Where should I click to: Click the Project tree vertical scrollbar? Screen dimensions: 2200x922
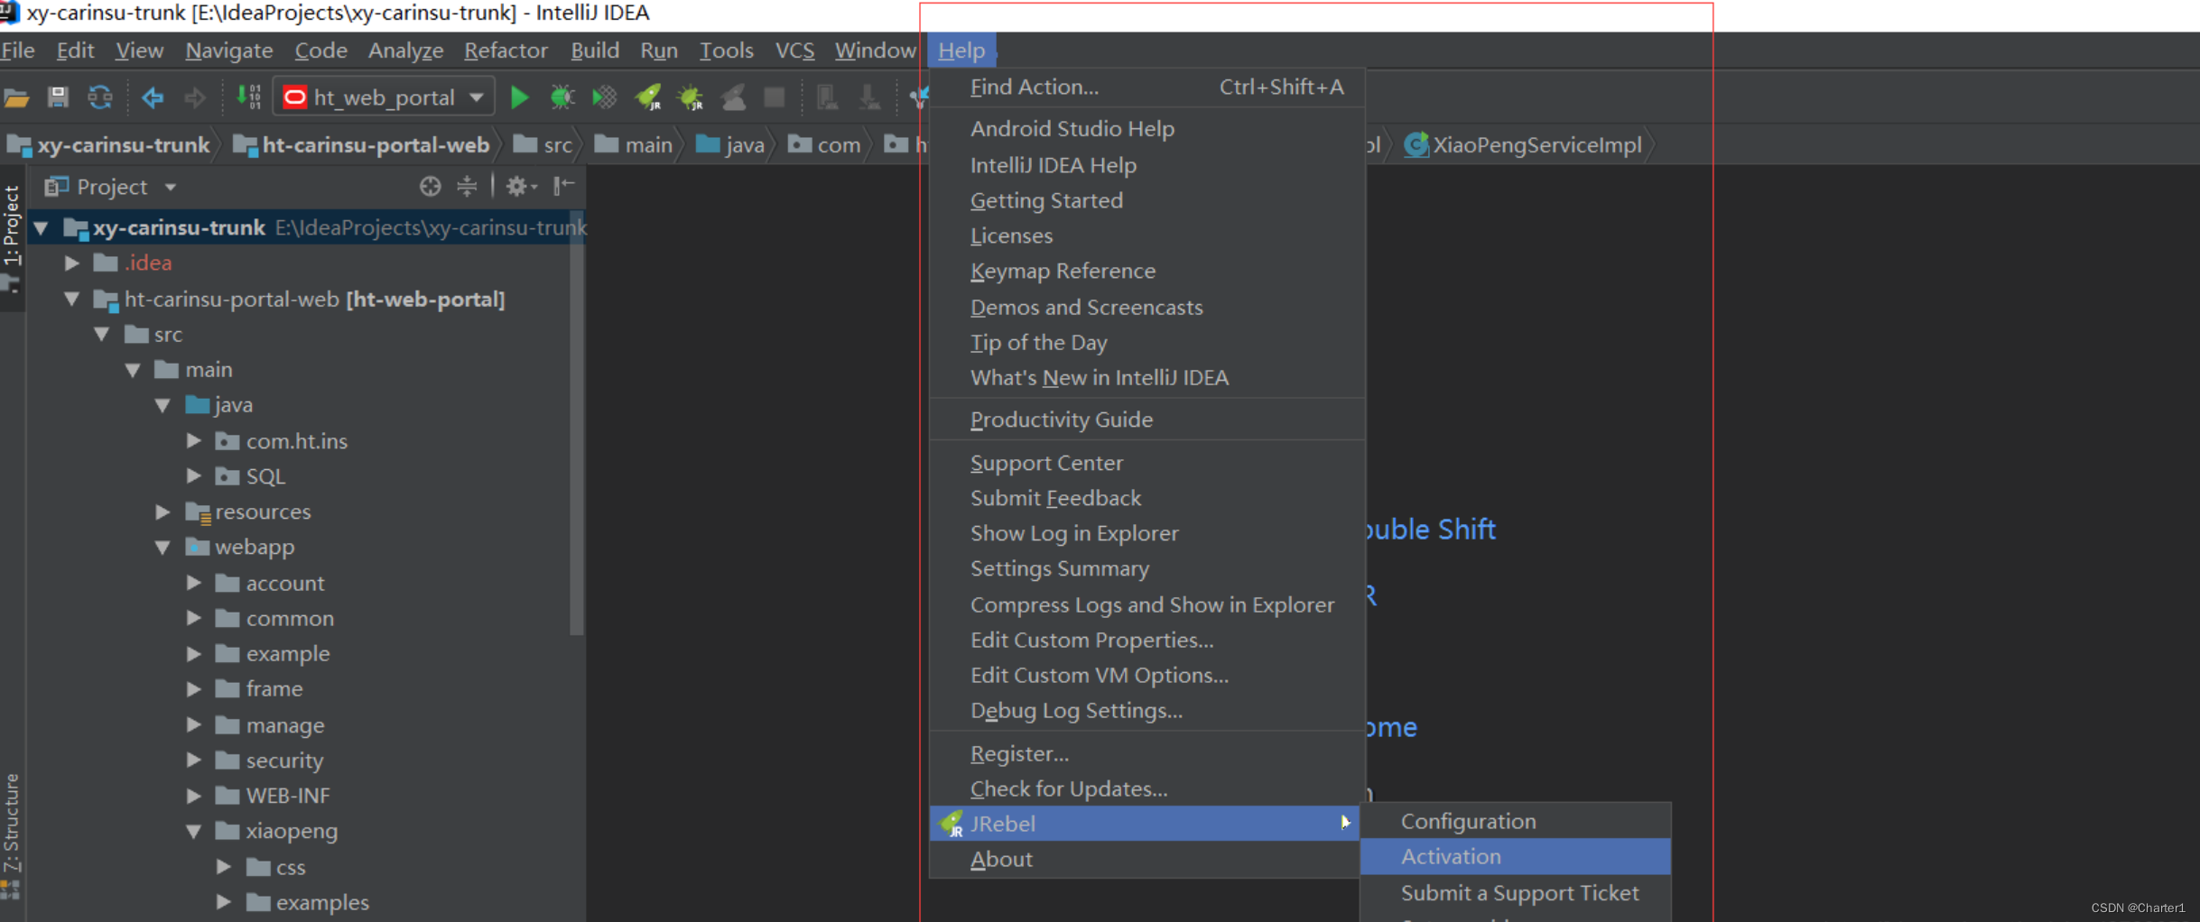click(x=577, y=424)
